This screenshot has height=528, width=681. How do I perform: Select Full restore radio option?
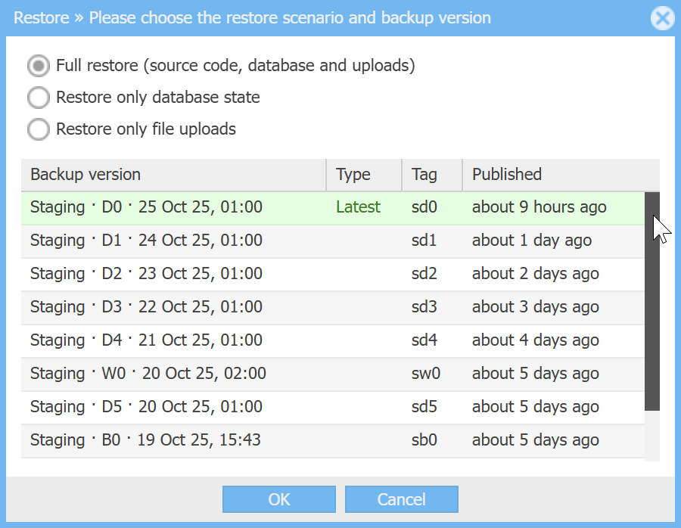coord(38,66)
